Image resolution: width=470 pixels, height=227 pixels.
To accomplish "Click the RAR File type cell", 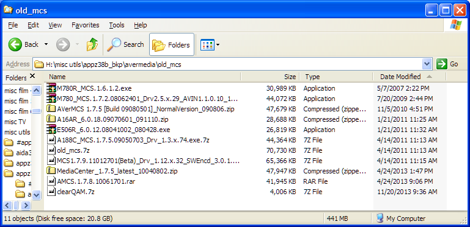I will pos(315,181).
